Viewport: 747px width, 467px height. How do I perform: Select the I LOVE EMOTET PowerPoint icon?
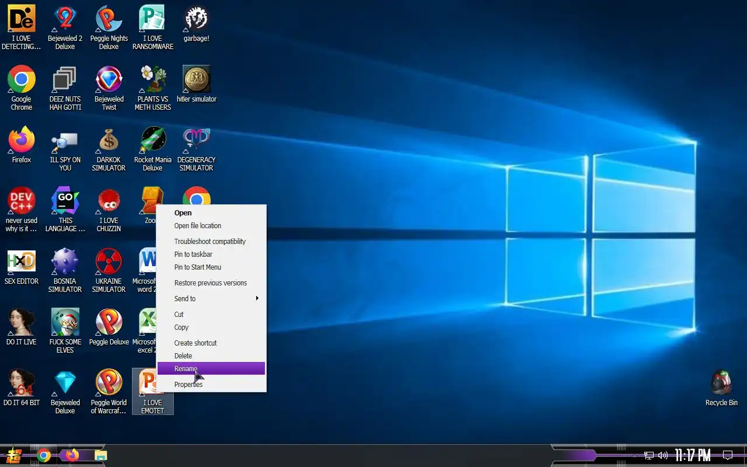[152, 391]
